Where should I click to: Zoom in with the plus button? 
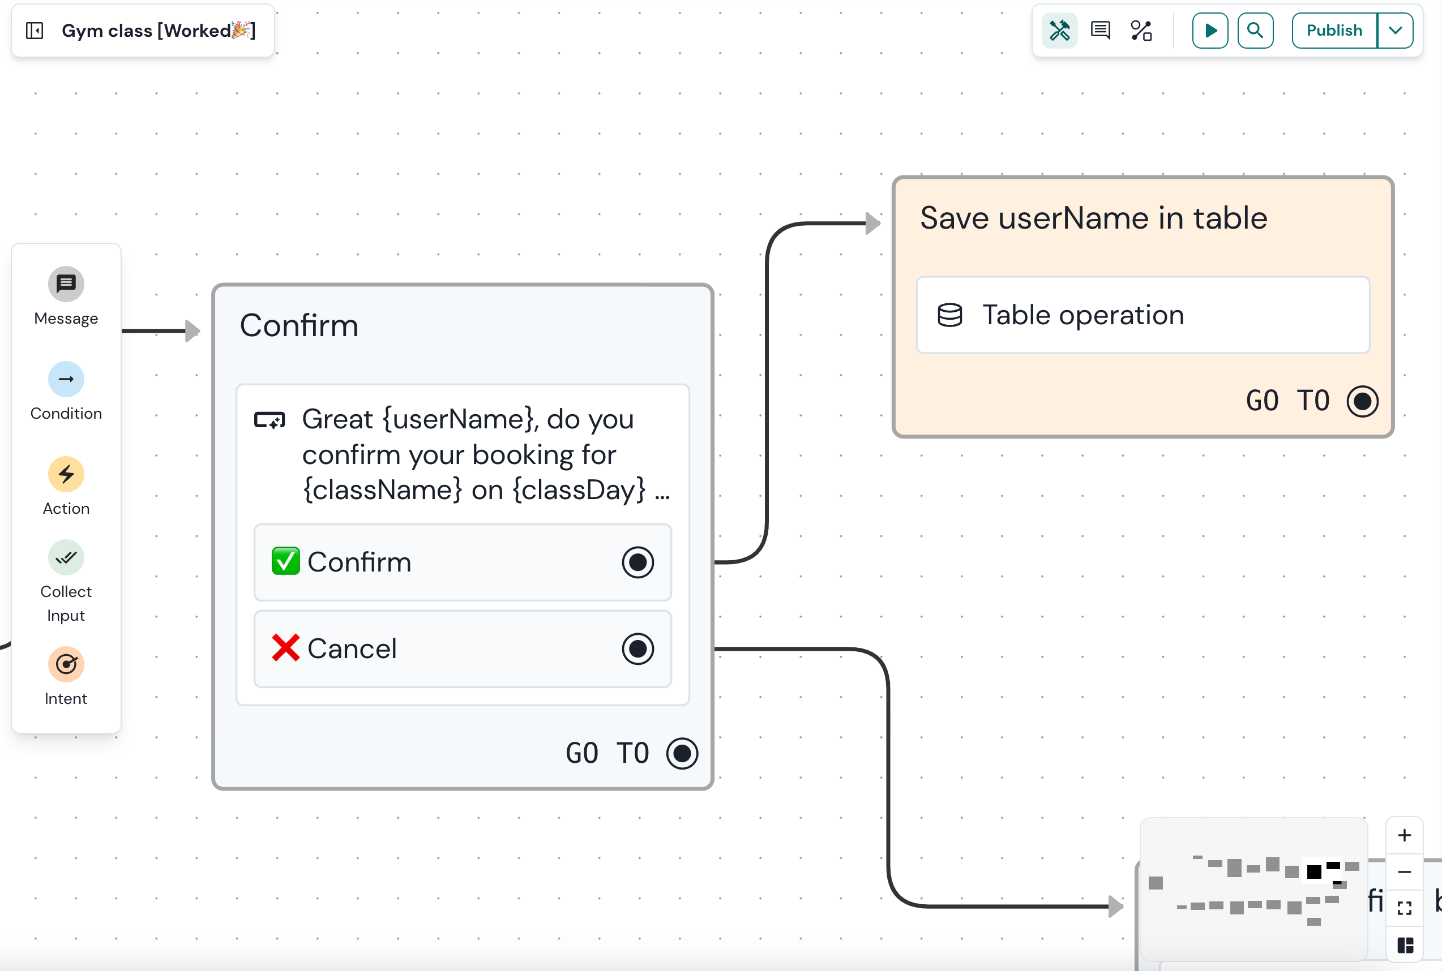1404,835
